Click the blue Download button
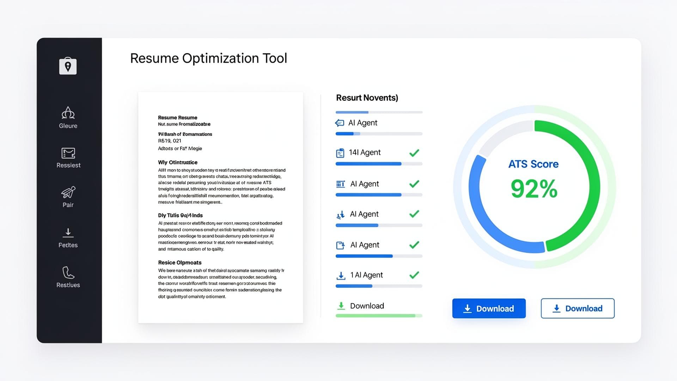The height and width of the screenshot is (381, 677). coord(489,308)
